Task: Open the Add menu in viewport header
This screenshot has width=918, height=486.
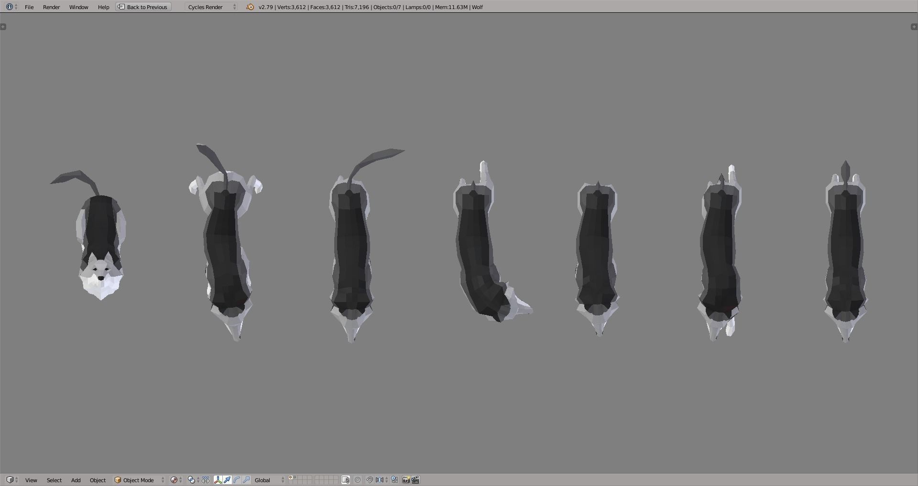Action: pyautogui.click(x=76, y=480)
